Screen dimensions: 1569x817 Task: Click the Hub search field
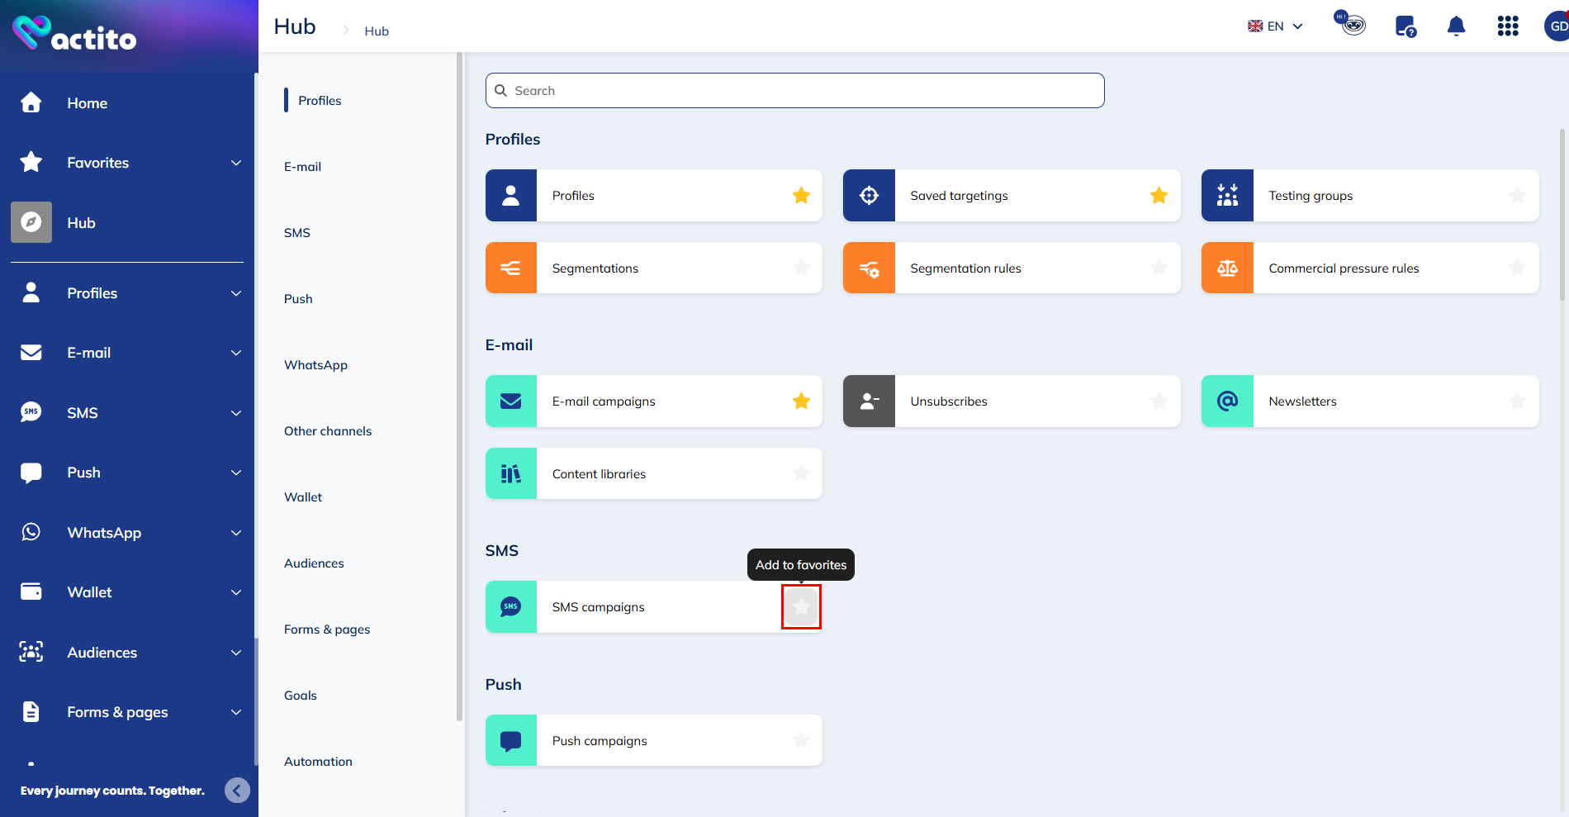click(x=794, y=91)
